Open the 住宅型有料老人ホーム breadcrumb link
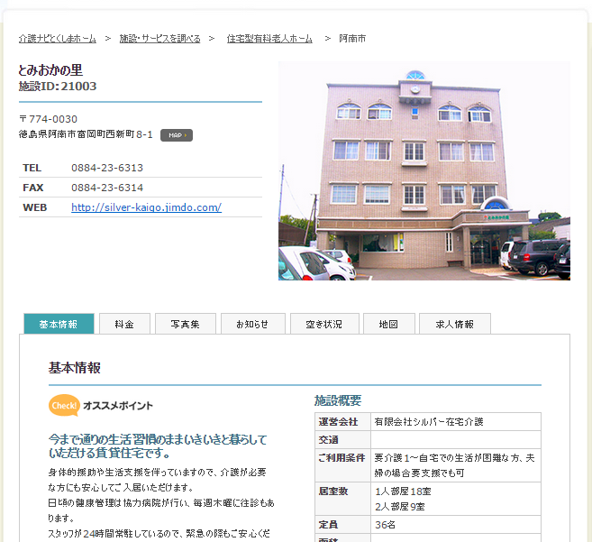The width and height of the screenshot is (592, 542). [x=269, y=39]
